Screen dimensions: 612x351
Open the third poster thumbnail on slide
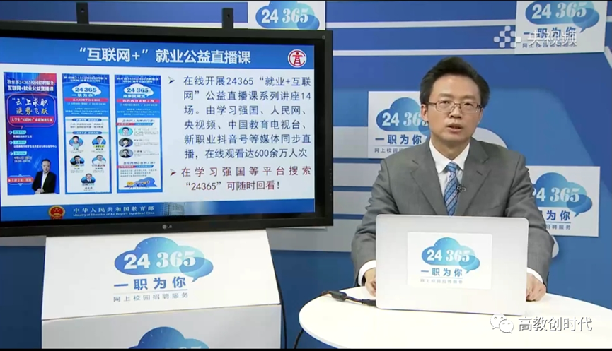click(x=138, y=133)
